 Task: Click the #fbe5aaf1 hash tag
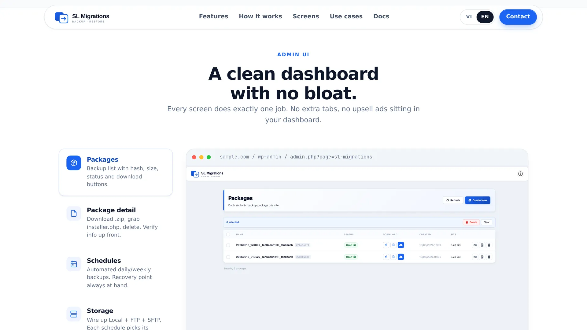click(303, 245)
